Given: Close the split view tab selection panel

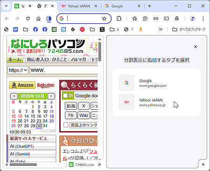Looking at the screenshot, I should [x=196, y=47].
